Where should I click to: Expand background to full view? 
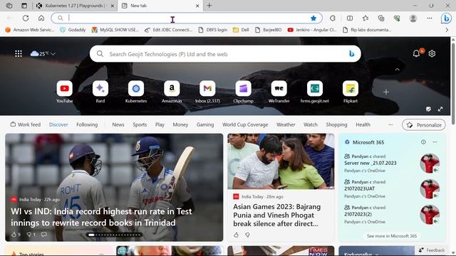coord(440,109)
